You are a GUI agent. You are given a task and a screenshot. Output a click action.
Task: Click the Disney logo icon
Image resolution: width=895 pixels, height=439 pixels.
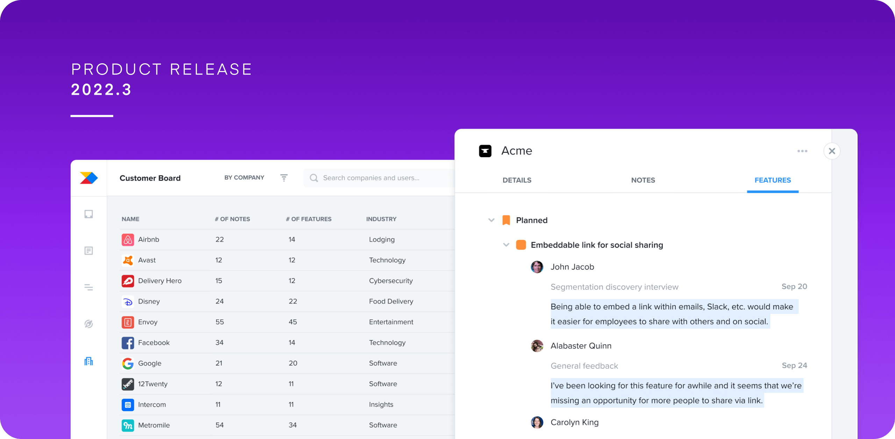[128, 302]
